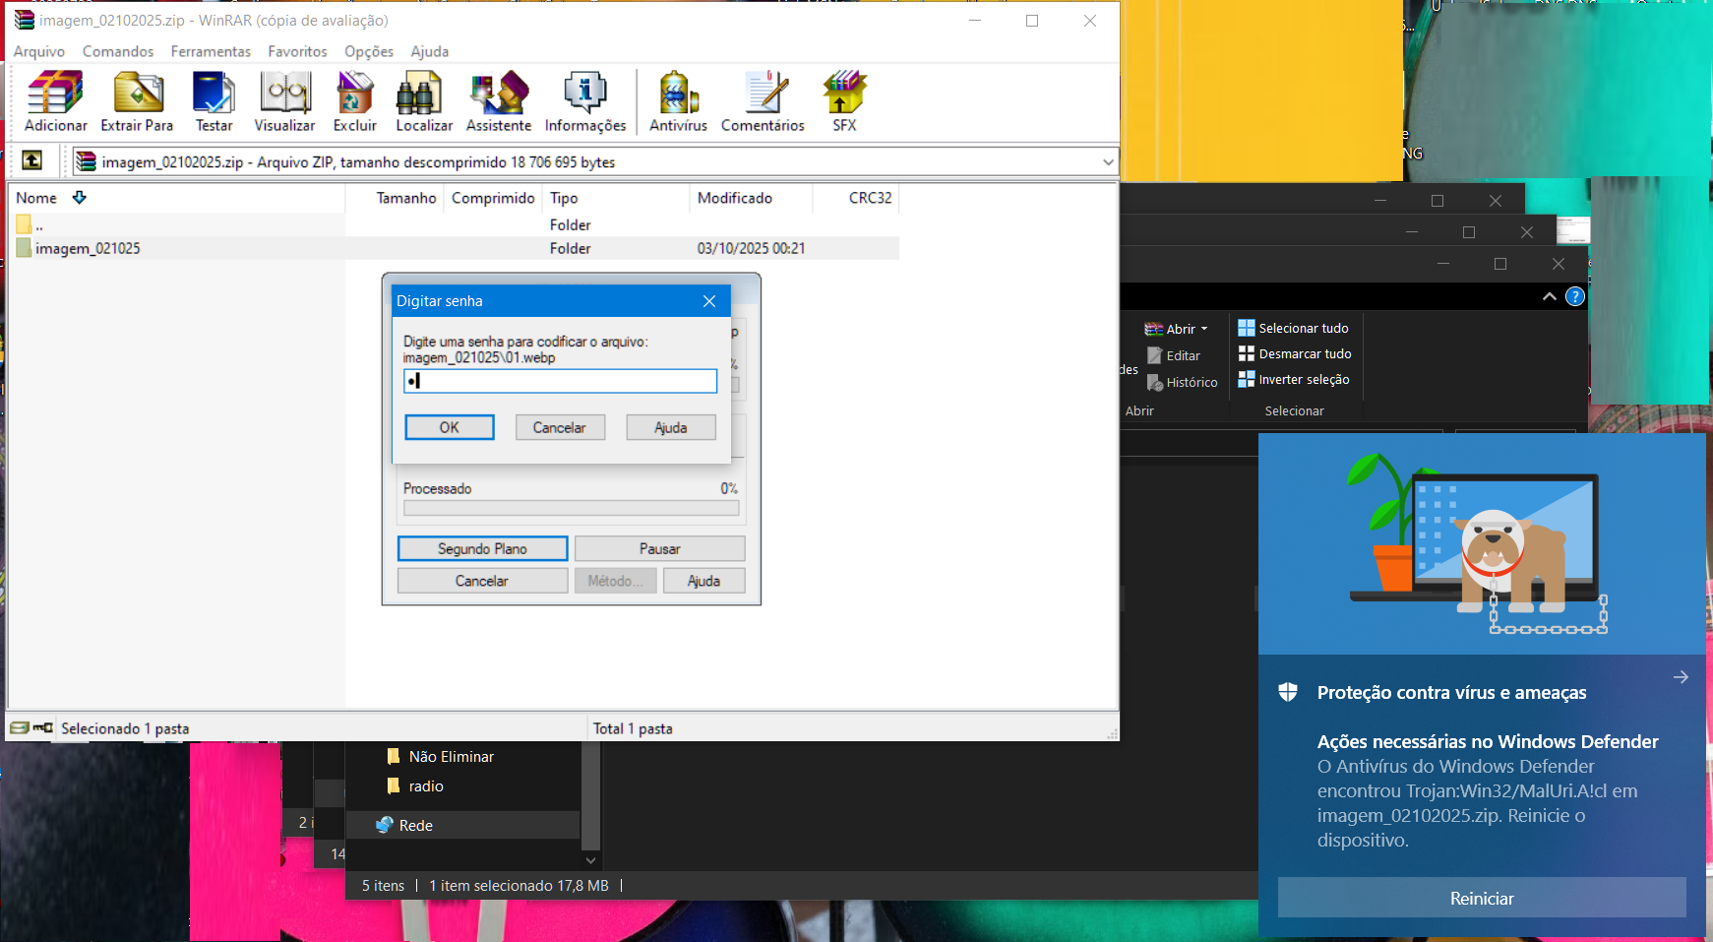Click Ajuda in Digitar senha dialog
The image size is (1713, 942).
671,427
